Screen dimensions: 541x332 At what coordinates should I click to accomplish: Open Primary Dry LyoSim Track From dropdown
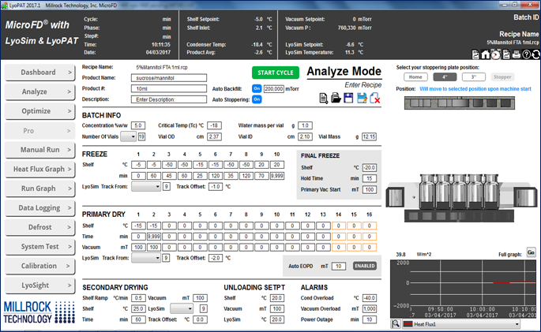click(x=146, y=258)
